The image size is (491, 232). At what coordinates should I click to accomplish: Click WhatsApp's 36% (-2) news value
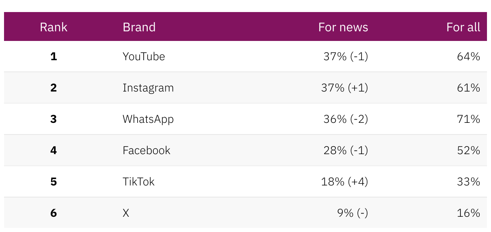[x=346, y=119]
